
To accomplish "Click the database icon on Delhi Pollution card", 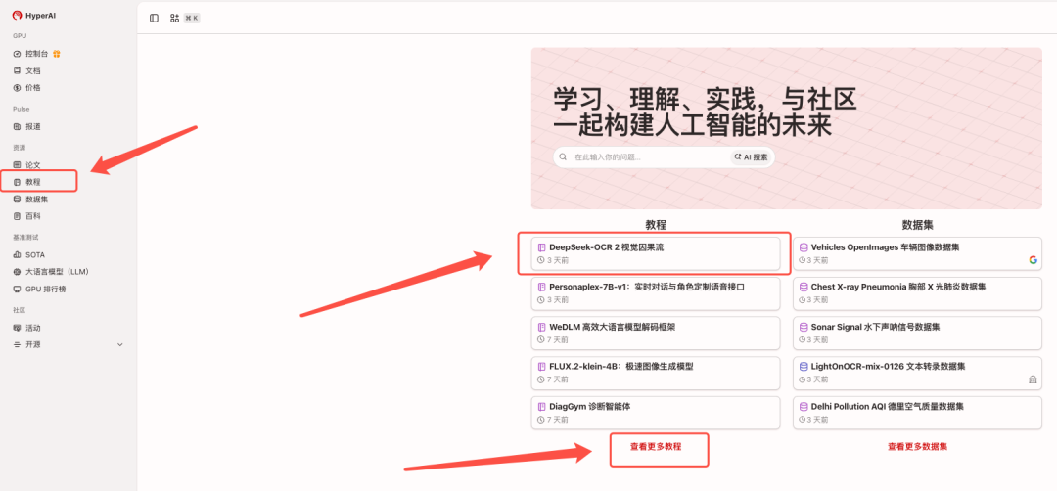I will coord(803,407).
